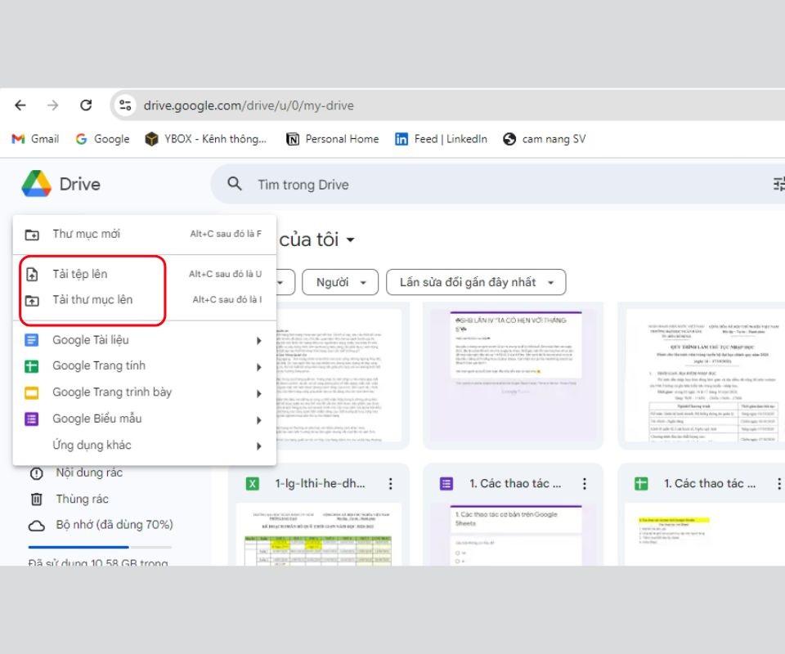The width and height of the screenshot is (785, 654).
Task: Open the Gmail bookmark
Action: tap(35, 139)
